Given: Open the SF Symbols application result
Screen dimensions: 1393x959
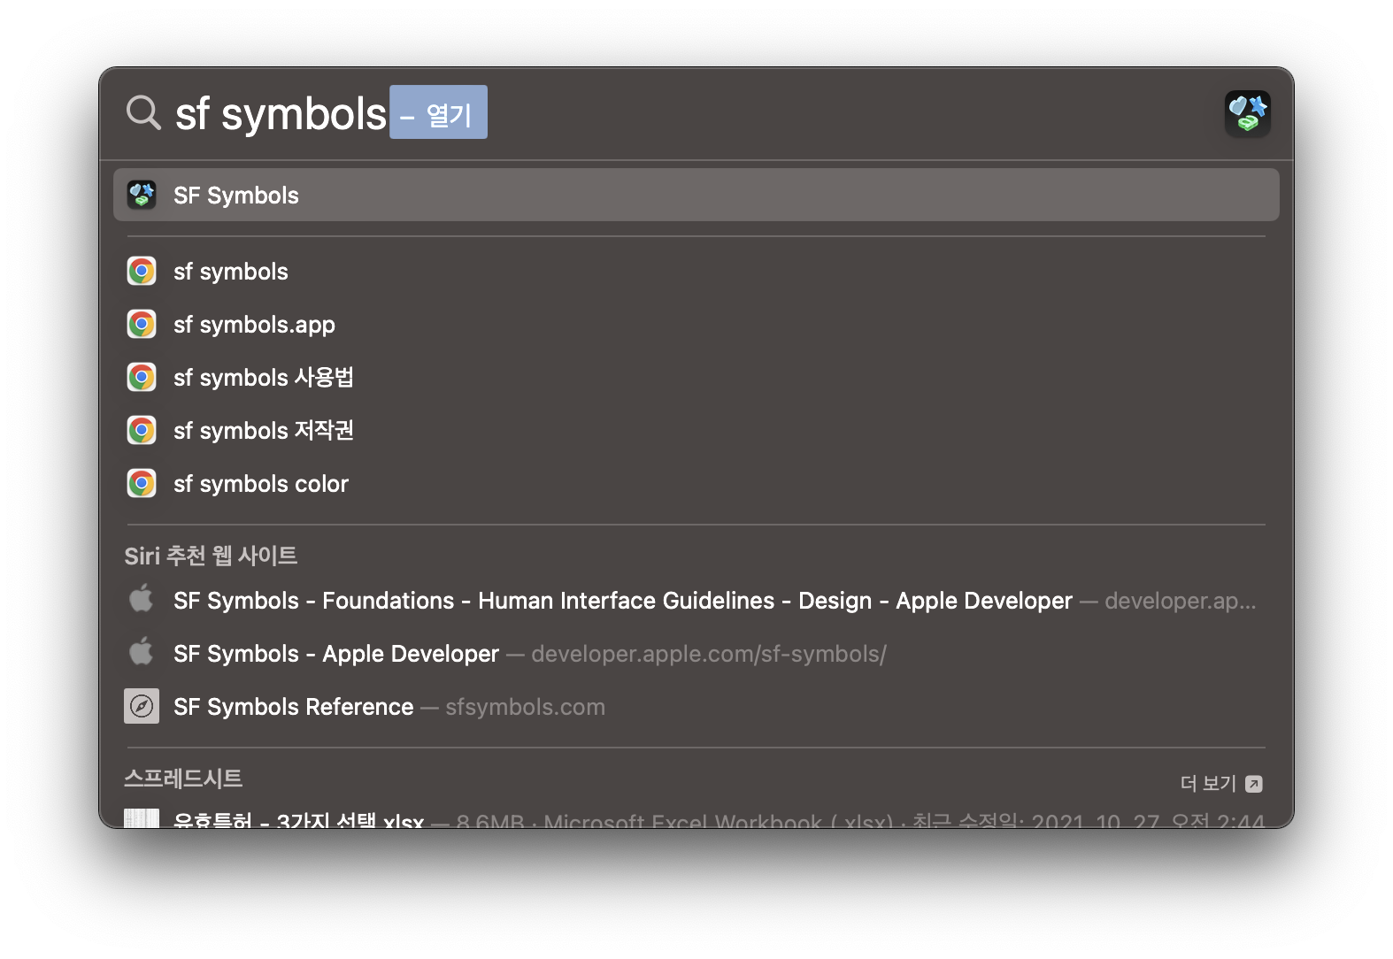Looking at the screenshot, I should pos(696,195).
